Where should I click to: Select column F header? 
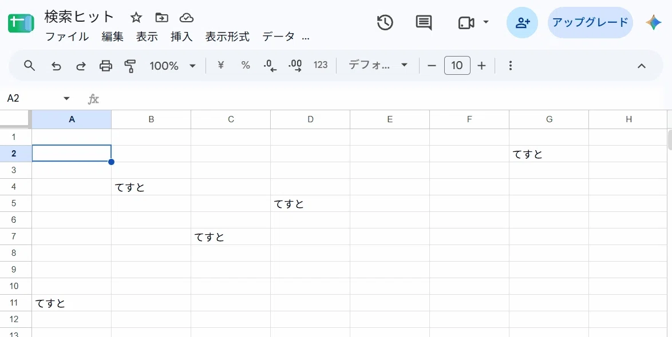pos(469,119)
